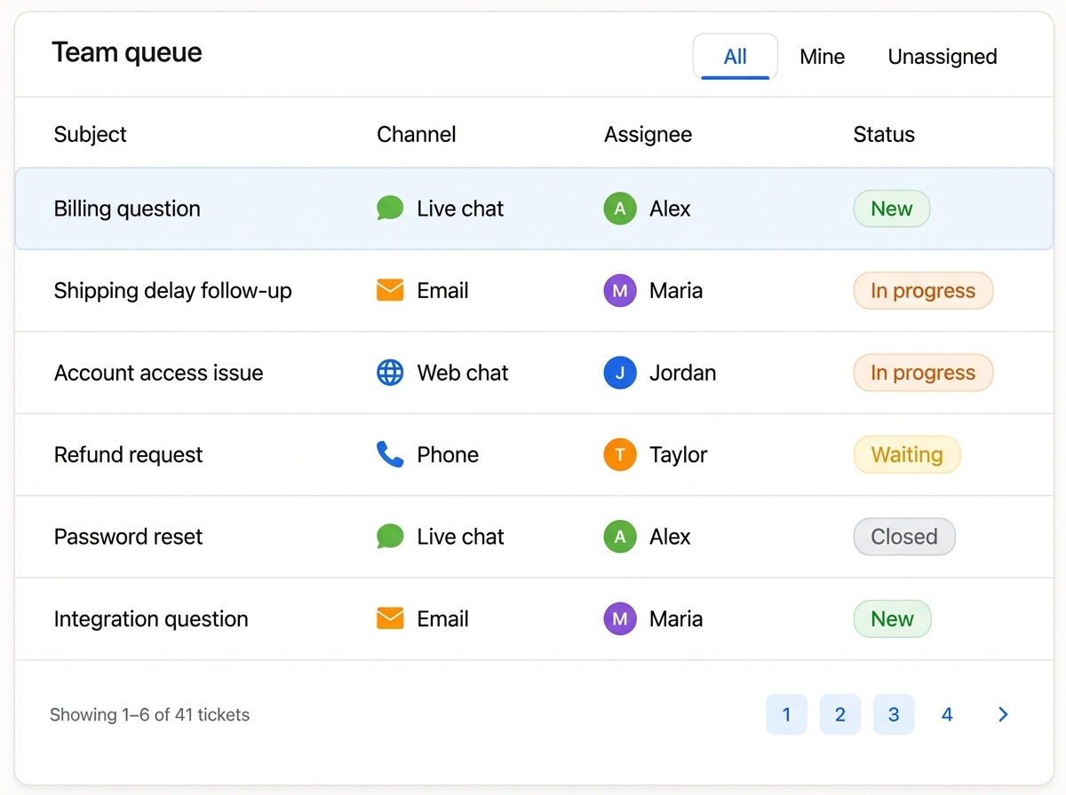Click the Live chat bubble icon in Password reset row
The width and height of the screenshot is (1066, 795).
(390, 537)
